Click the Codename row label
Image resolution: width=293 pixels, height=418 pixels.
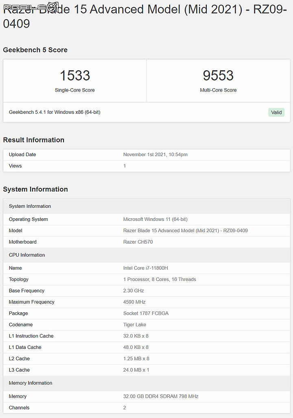(21, 325)
